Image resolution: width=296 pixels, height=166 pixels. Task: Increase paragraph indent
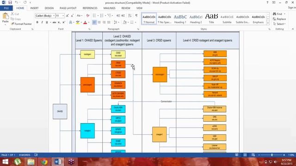tap(123, 16)
